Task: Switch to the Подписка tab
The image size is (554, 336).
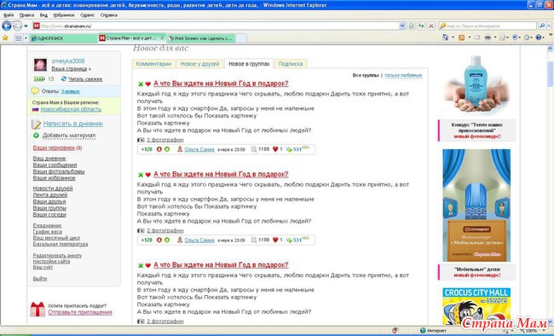Action: [291, 64]
